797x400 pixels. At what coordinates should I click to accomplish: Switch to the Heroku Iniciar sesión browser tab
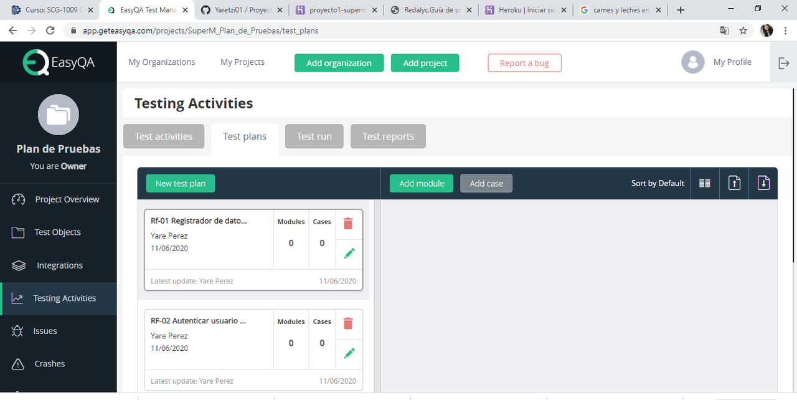point(526,10)
